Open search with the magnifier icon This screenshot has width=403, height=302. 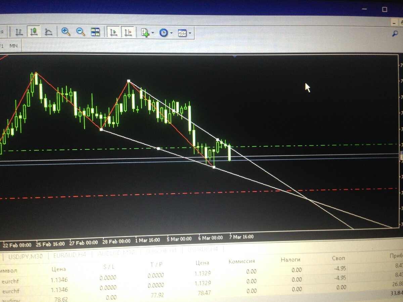[x=395, y=33]
